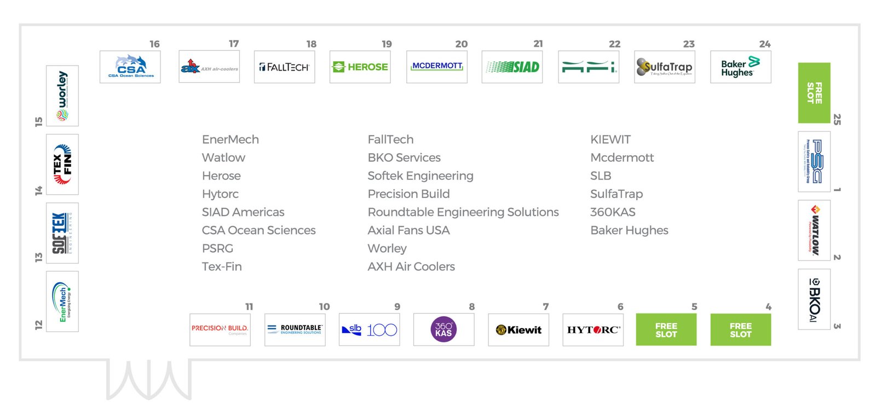Click the Hytorc logo at booth 6
Viewport: 876px width, 408px height.
tap(593, 329)
